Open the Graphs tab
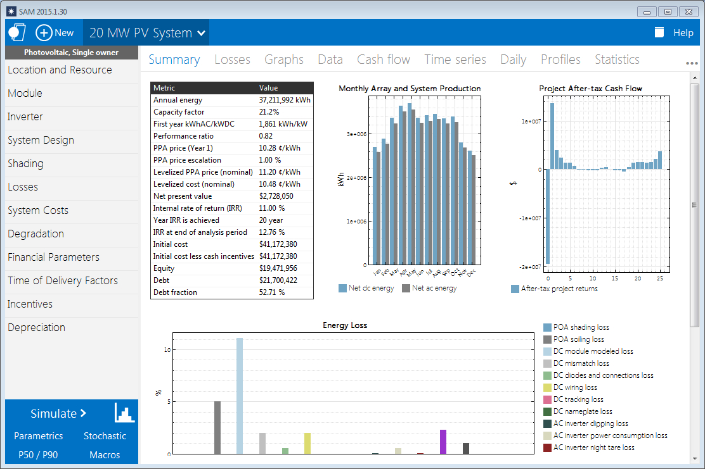The image size is (705, 469). click(284, 59)
